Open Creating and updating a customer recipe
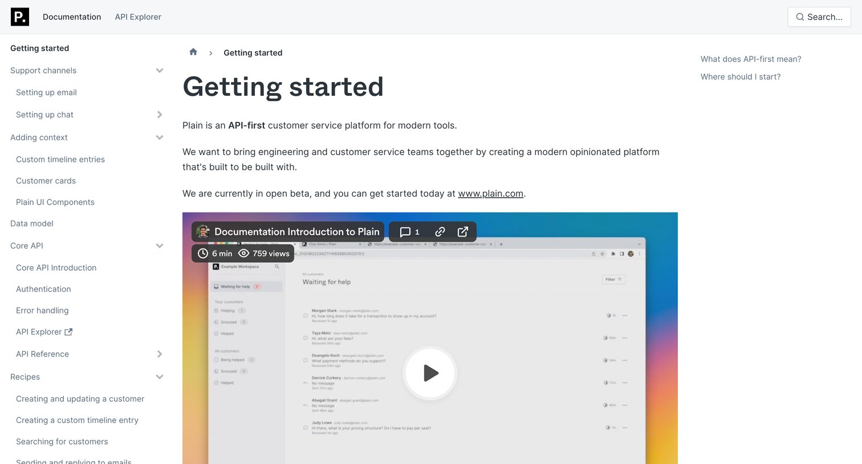 click(x=80, y=398)
